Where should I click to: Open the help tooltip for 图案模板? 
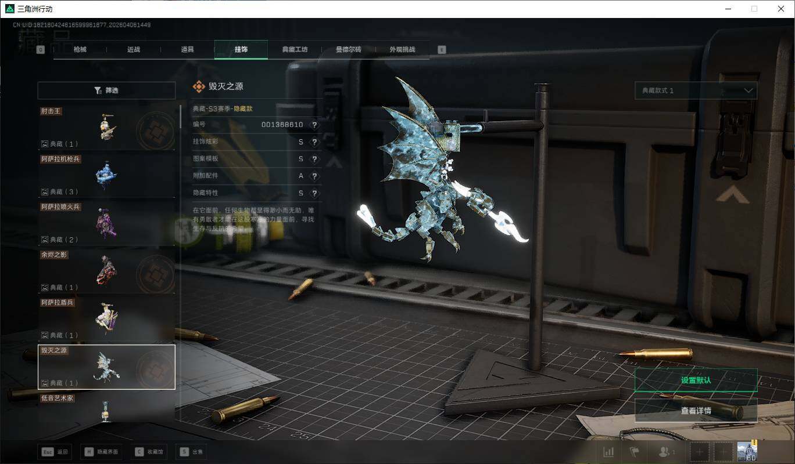pyautogui.click(x=314, y=159)
